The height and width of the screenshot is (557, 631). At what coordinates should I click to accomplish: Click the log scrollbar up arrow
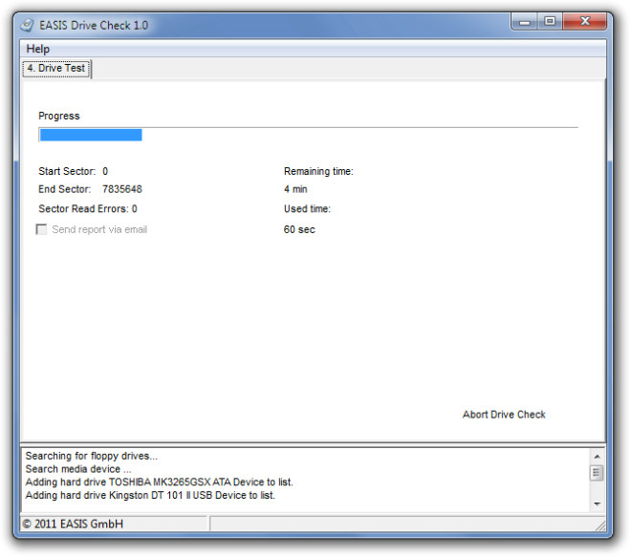pos(597,456)
